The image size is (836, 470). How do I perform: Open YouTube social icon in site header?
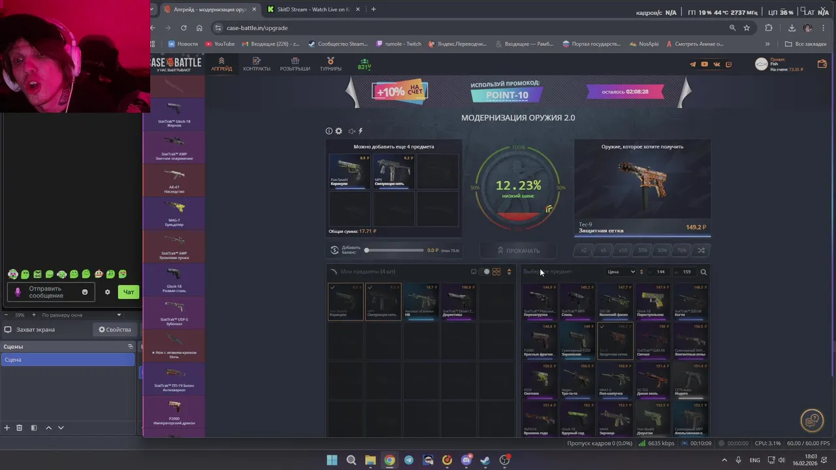tap(705, 64)
